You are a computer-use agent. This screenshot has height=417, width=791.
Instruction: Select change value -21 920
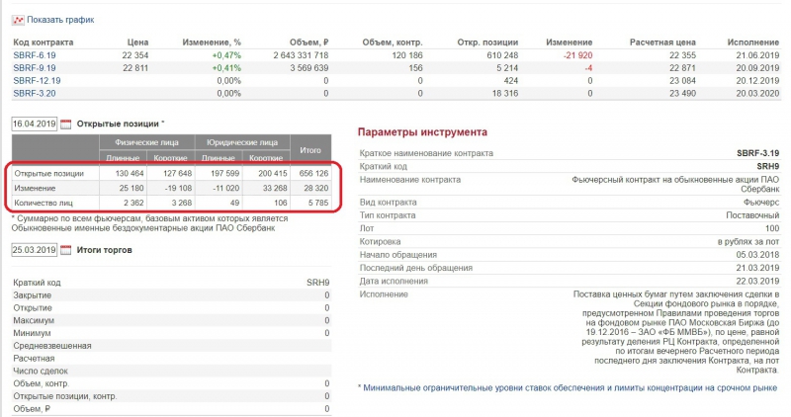(x=577, y=55)
